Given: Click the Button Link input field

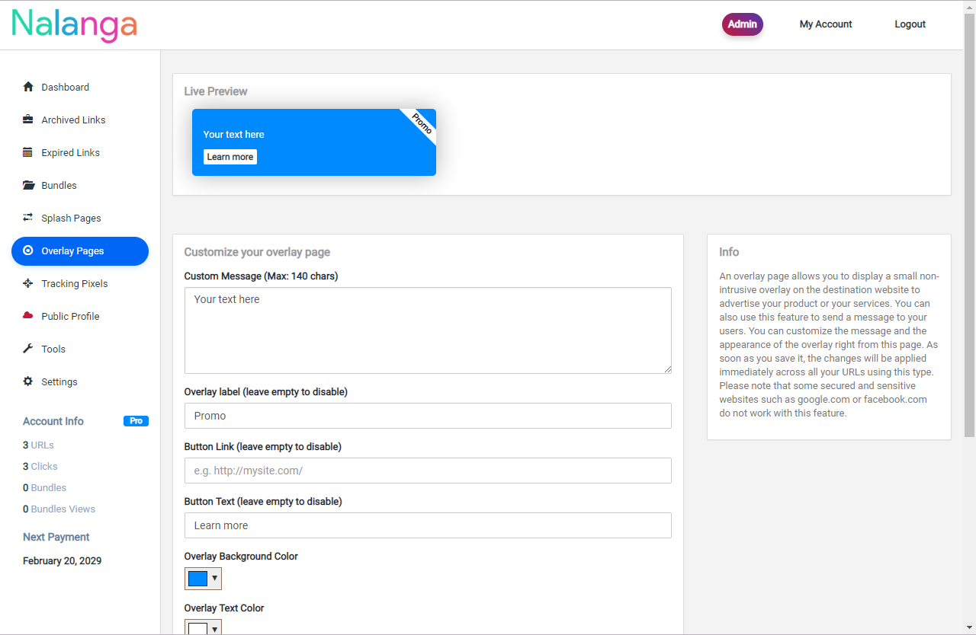Looking at the screenshot, I should coord(427,471).
